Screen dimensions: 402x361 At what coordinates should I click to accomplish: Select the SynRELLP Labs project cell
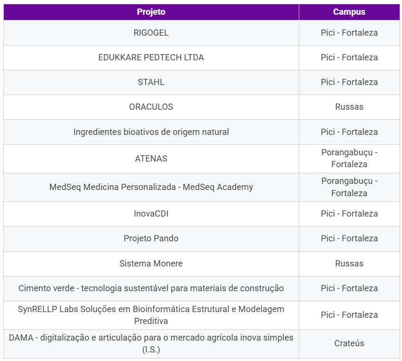tap(151, 315)
